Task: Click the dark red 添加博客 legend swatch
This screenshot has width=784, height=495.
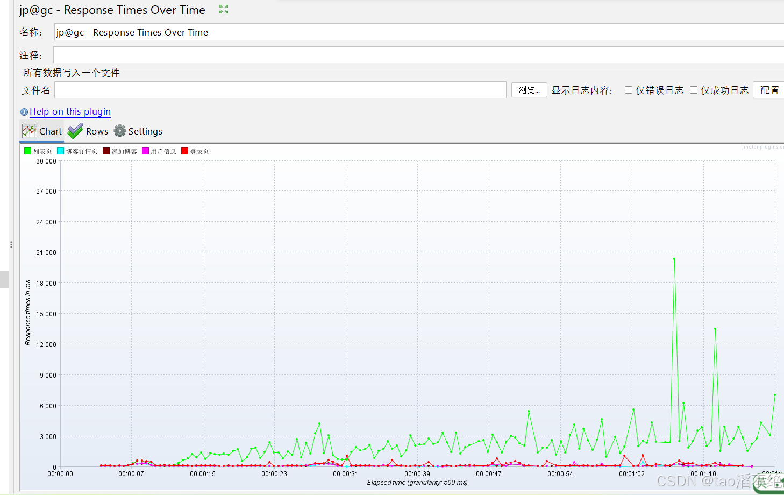Action: pyautogui.click(x=106, y=151)
